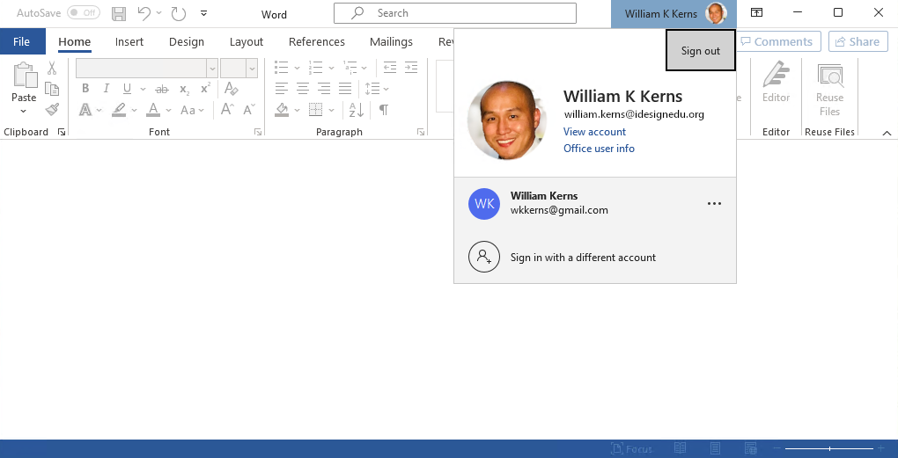The height and width of the screenshot is (458, 898).
Task: Click the text highlight color swatch
Action: tap(119, 109)
